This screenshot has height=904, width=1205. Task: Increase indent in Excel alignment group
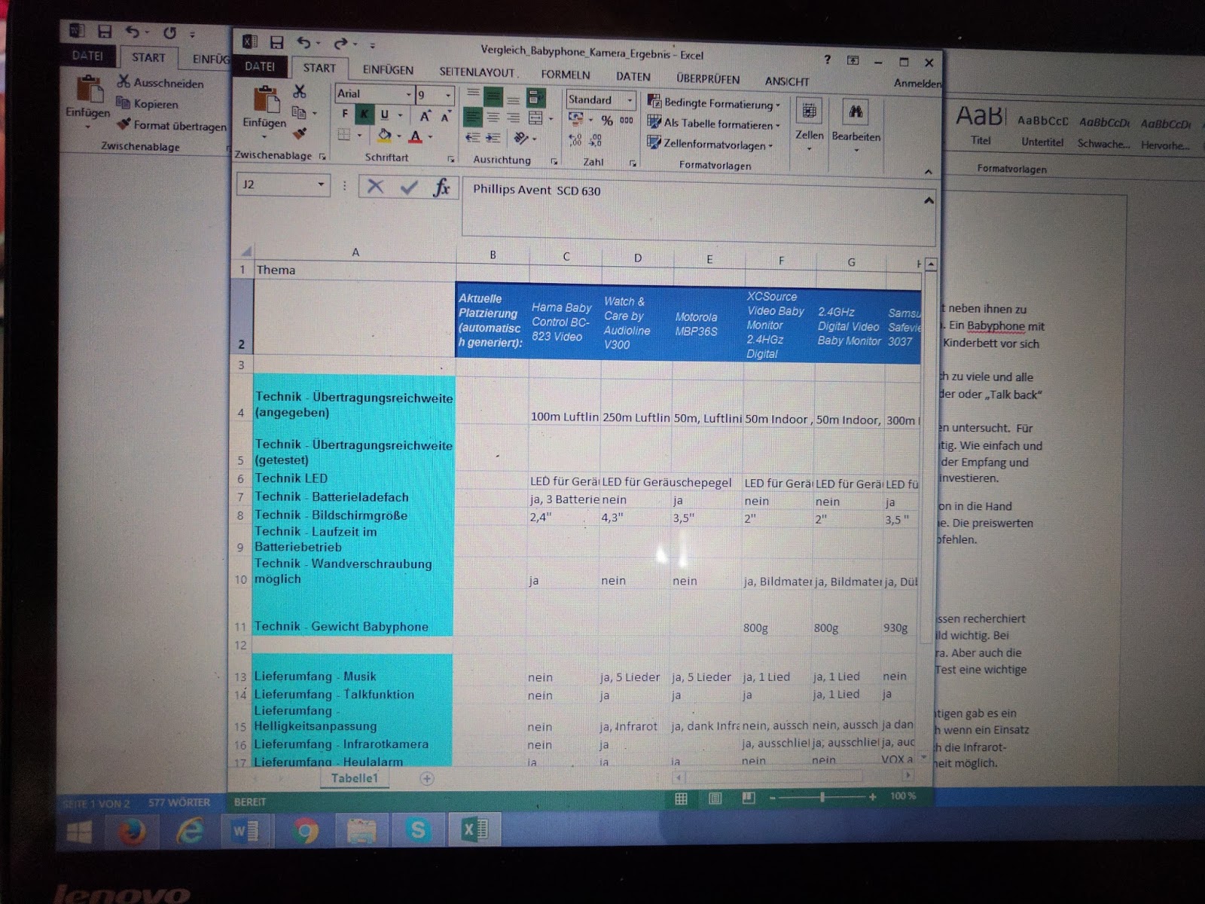click(x=493, y=137)
